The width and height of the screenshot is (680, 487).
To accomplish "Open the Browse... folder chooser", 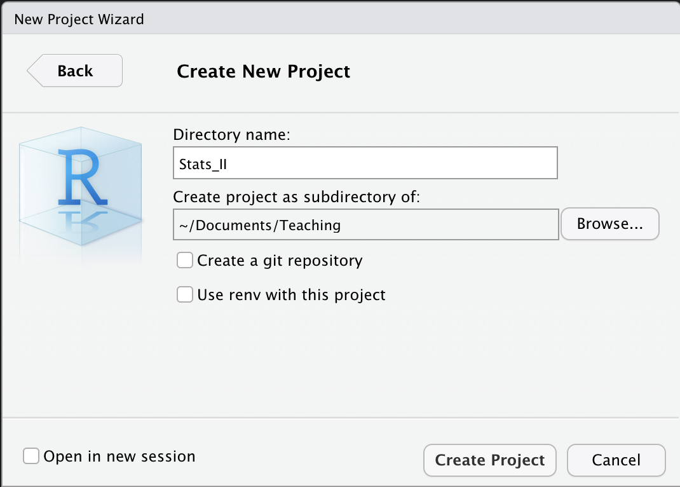I will click(x=609, y=224).
